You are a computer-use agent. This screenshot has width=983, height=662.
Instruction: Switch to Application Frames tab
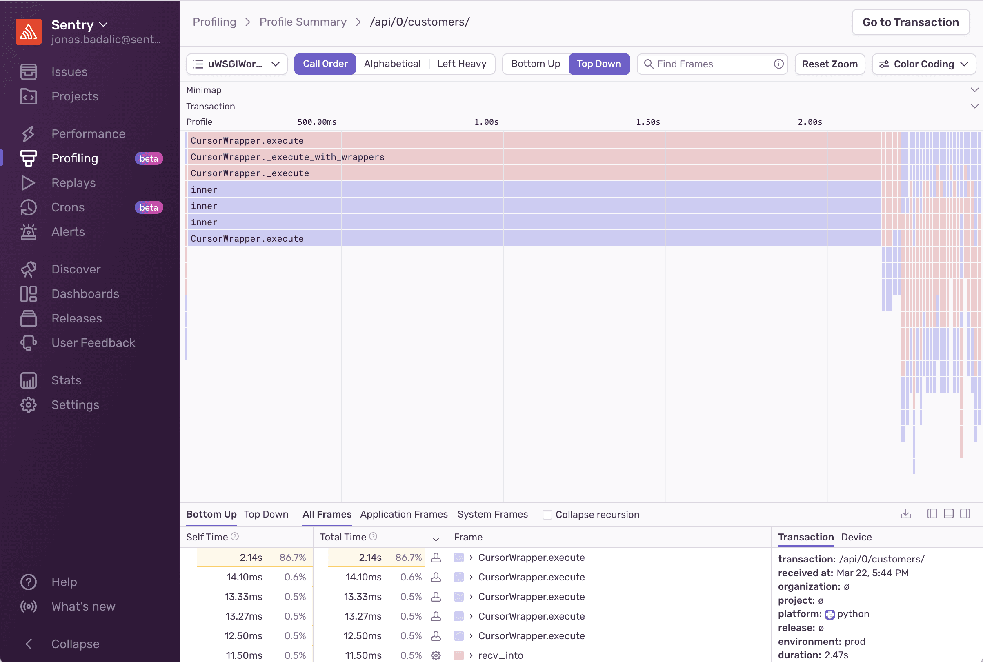(x=404, y=514)
